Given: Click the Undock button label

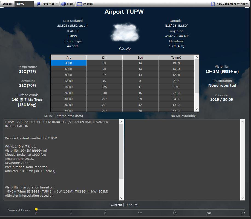Looking at the screenshot, I should click(x=88, y=4).
